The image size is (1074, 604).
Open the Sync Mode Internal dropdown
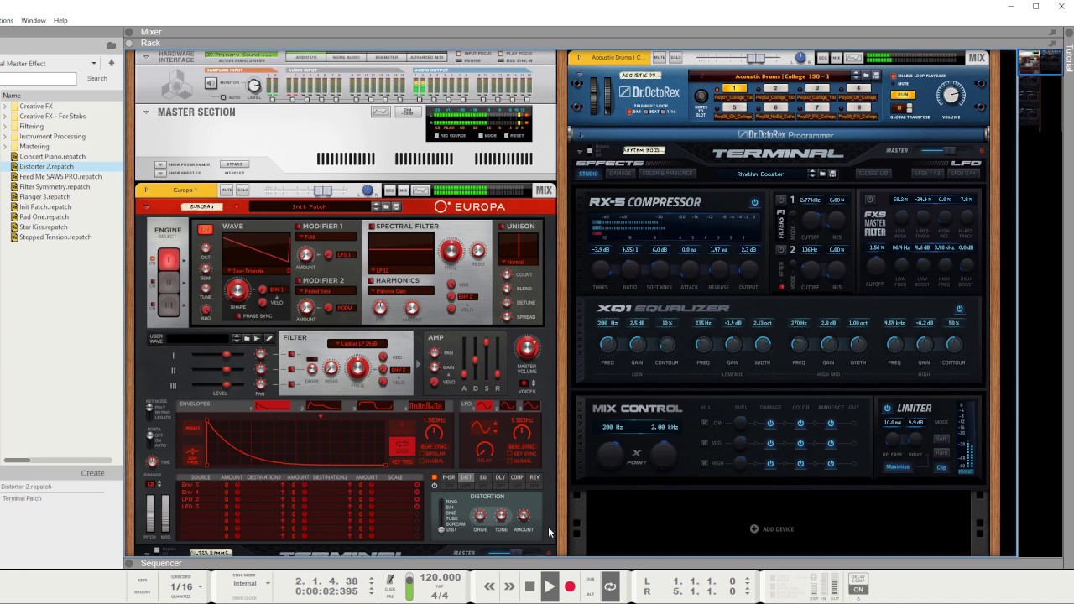(252, 583)
